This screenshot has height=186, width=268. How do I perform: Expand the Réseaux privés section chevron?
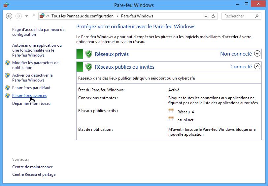pyautogui.click(x=257, y=54)
